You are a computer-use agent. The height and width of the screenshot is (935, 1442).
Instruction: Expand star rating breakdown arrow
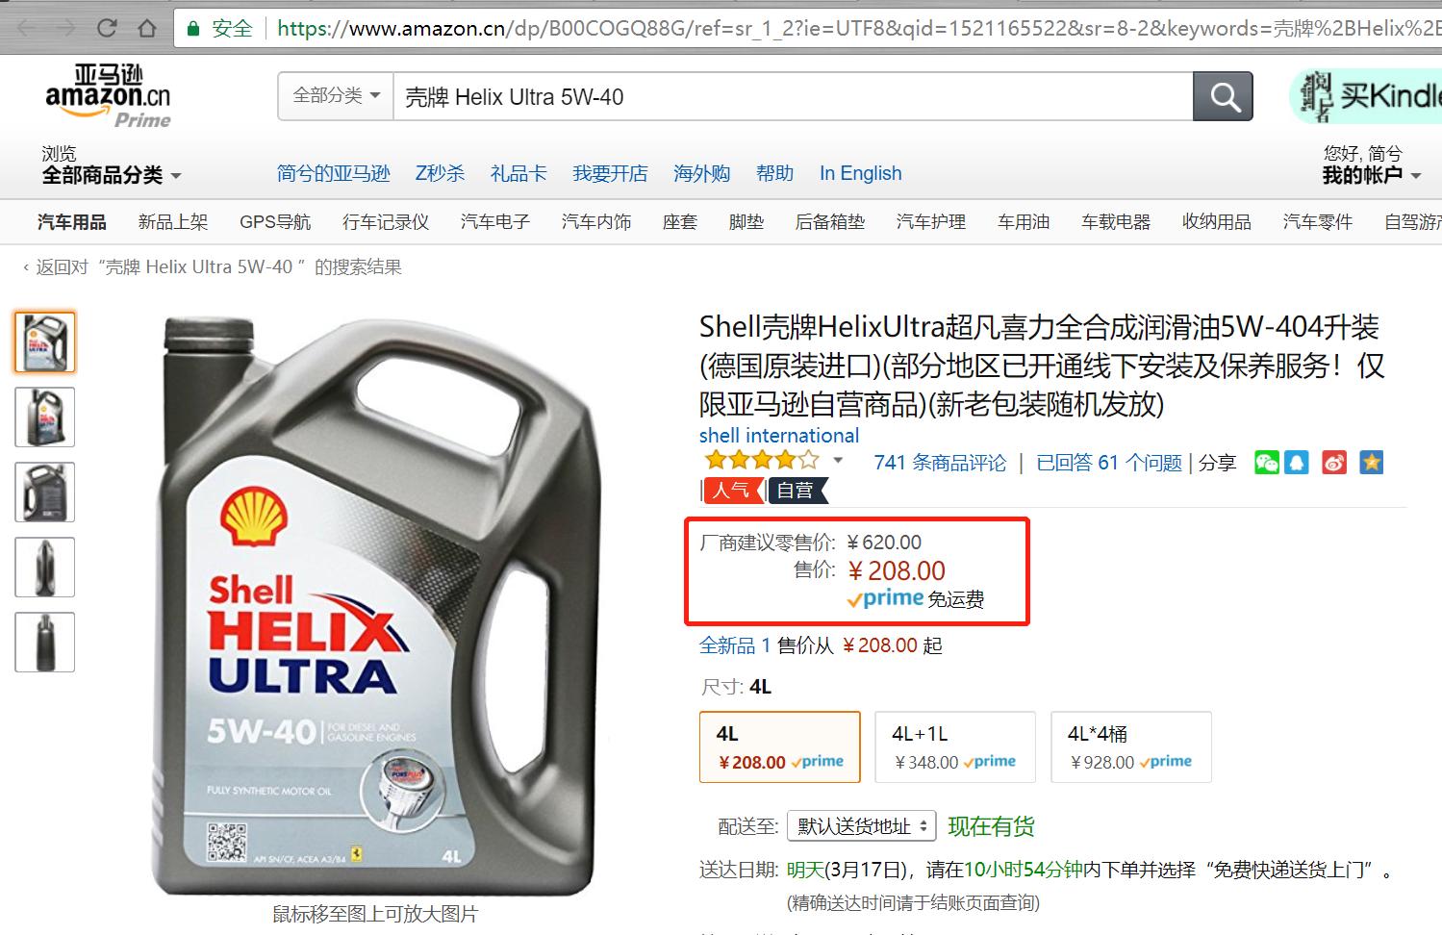pyautogui.click(x=838, y=461)
